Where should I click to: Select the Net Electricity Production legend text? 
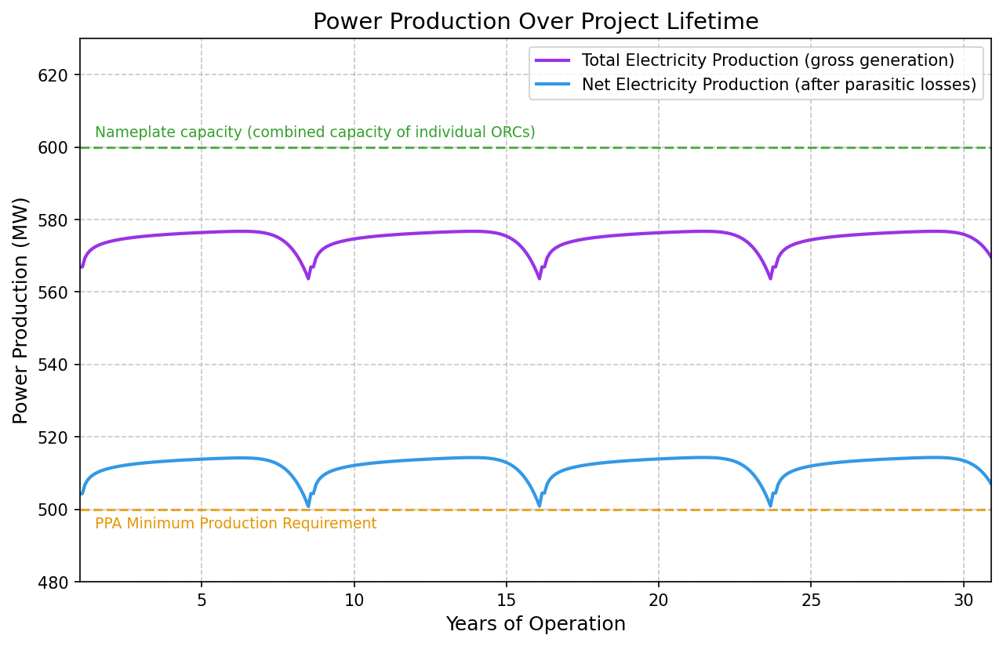[x=778, y=85]
